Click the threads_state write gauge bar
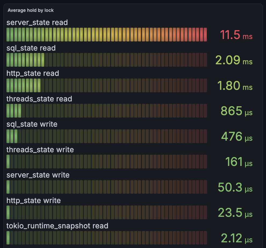266x248 pixels. coord(107,161)
